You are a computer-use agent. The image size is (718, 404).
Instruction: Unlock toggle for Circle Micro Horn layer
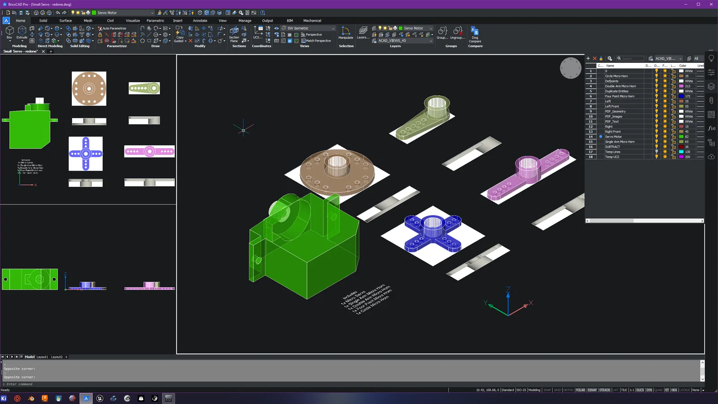[x=673, y=76]
